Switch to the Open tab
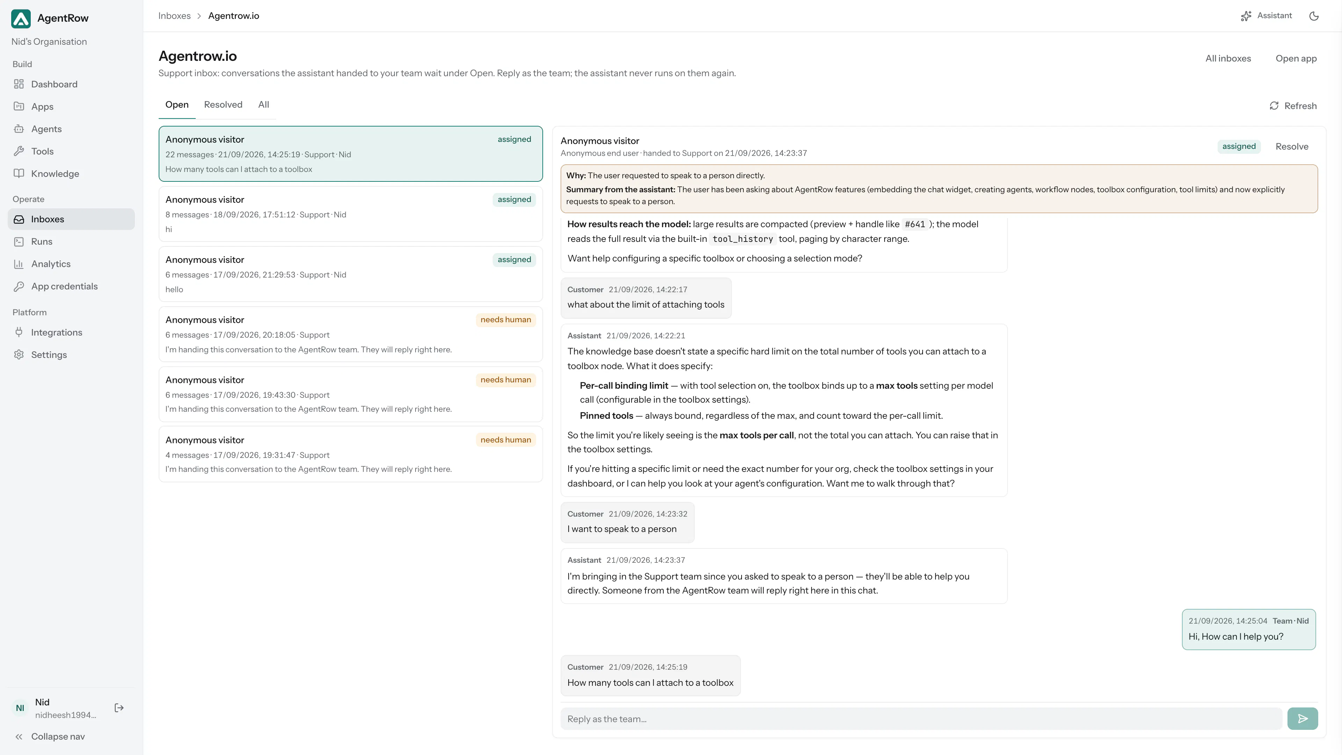The width and height of the screenshot is (1342, 755). pyautogui.click(x=177, y=105)
